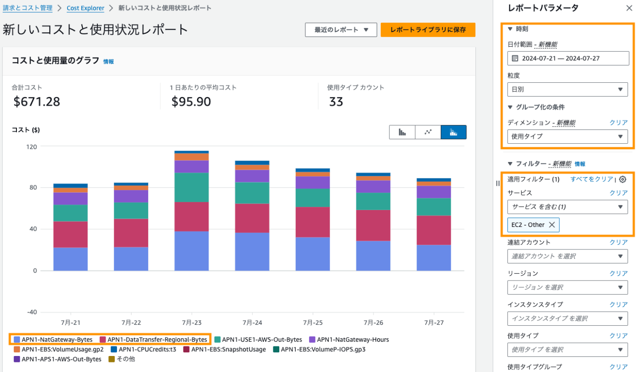Click the 合計コスト value $671.28

click(37, 102)
